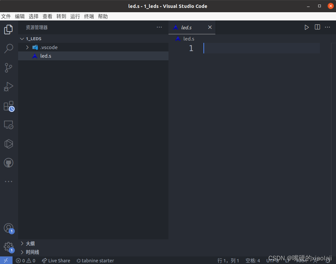
Task: Click Live Share in status bar
Action: (56, 261)
